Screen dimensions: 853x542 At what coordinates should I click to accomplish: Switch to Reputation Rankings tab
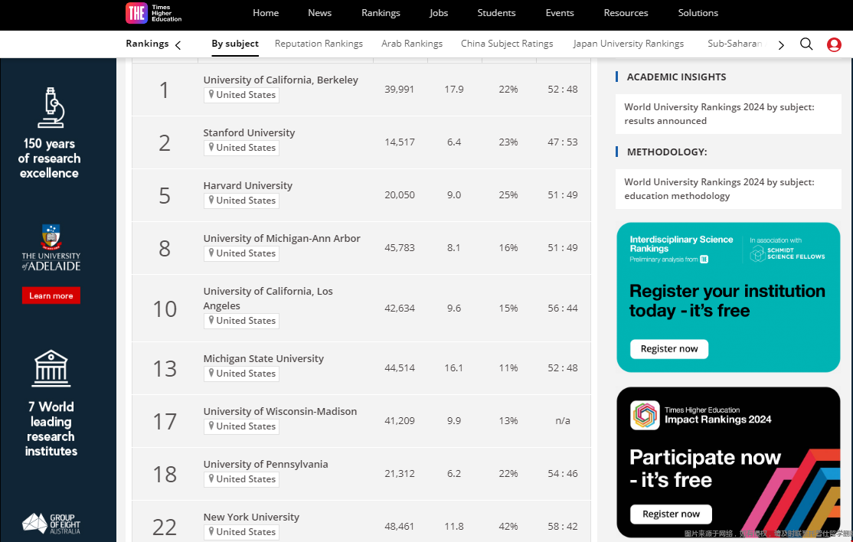319,44
